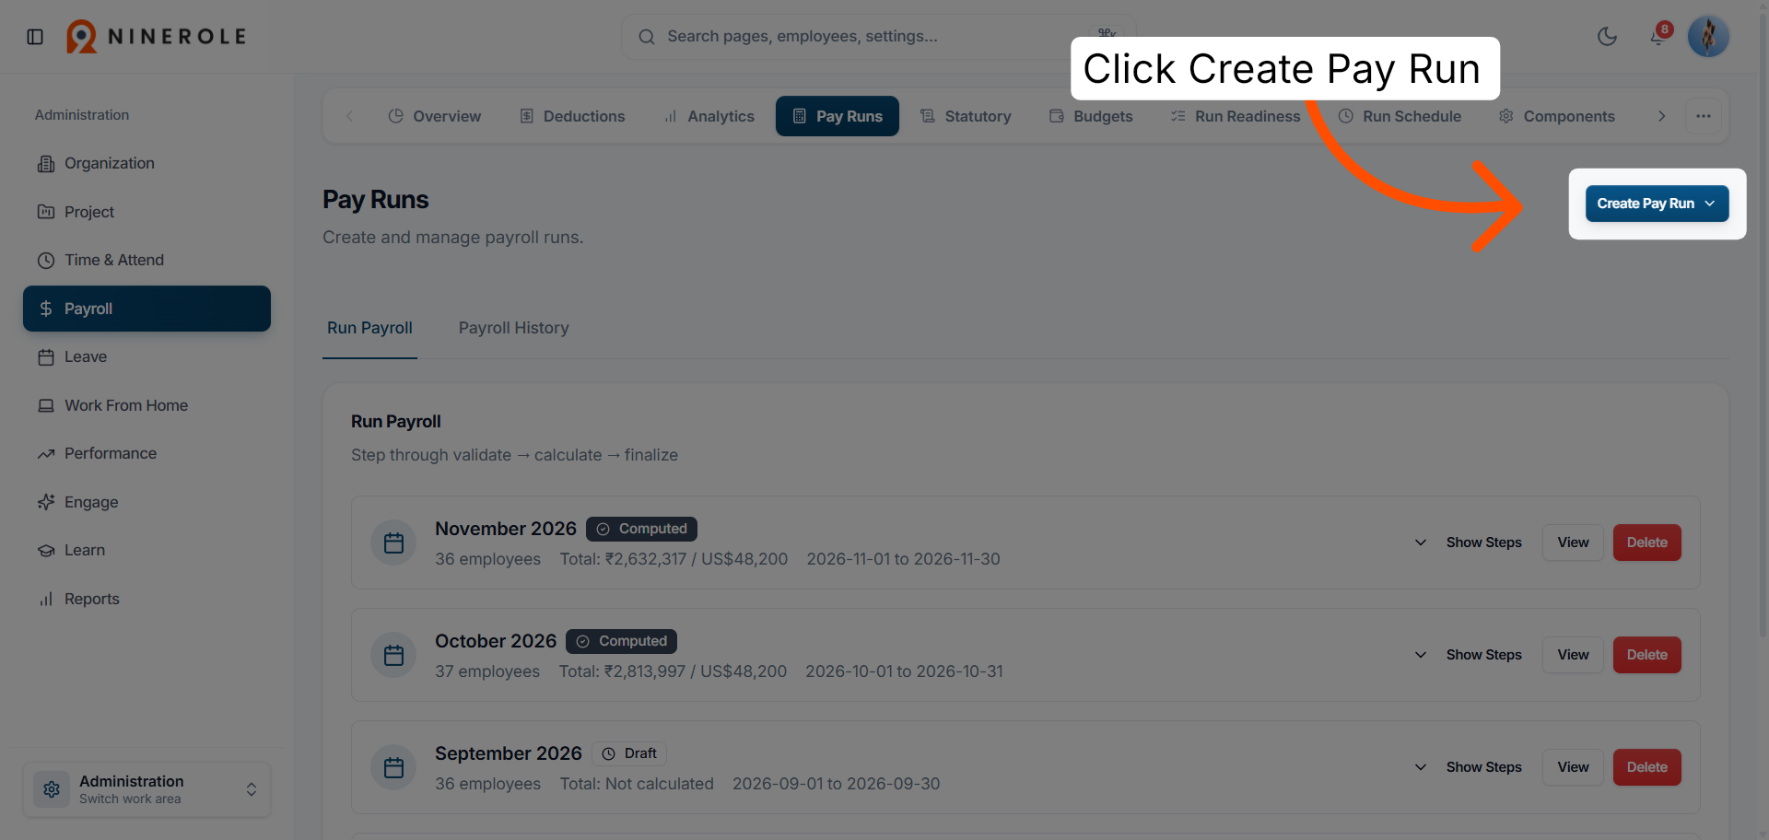The image size is (1769, 840).
Task: Click November 2026 calendar icon
Action: [x=393, y=542]
